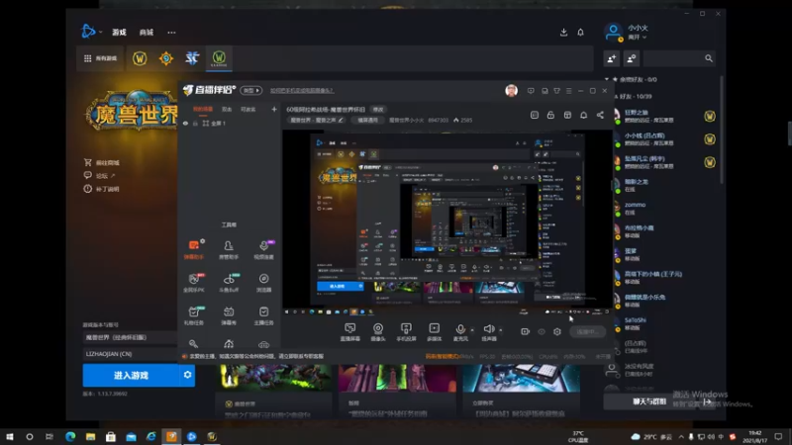Open the 游戏 tab in Battle.net
Screen dimensions: 792x445
point(119,33)
